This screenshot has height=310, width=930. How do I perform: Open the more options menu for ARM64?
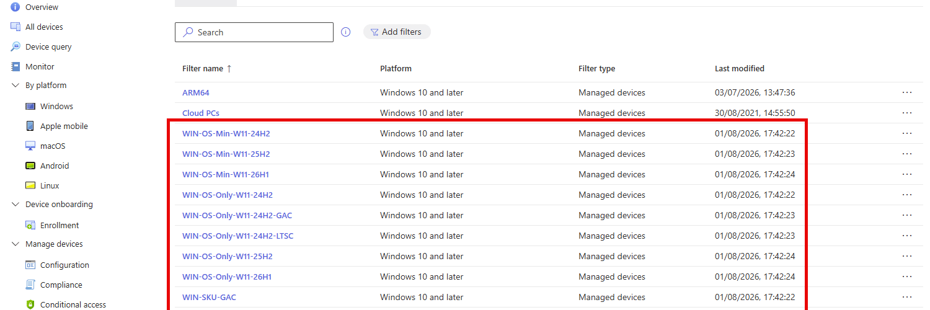907,92
